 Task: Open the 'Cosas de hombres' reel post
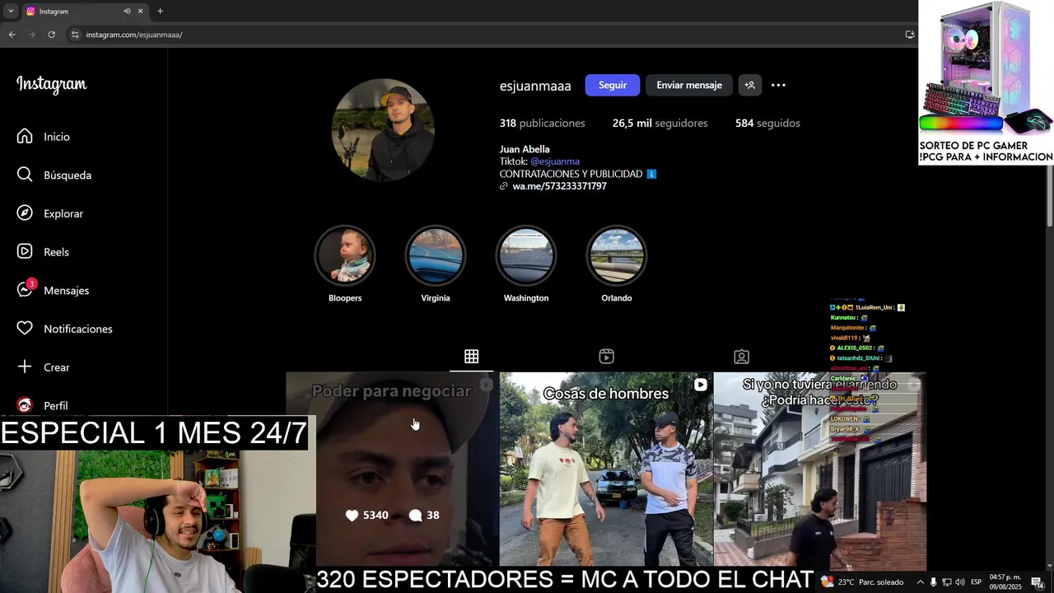tap(606, 469)
